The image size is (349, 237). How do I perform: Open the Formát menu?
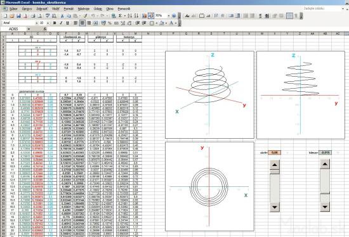(69, 9)
